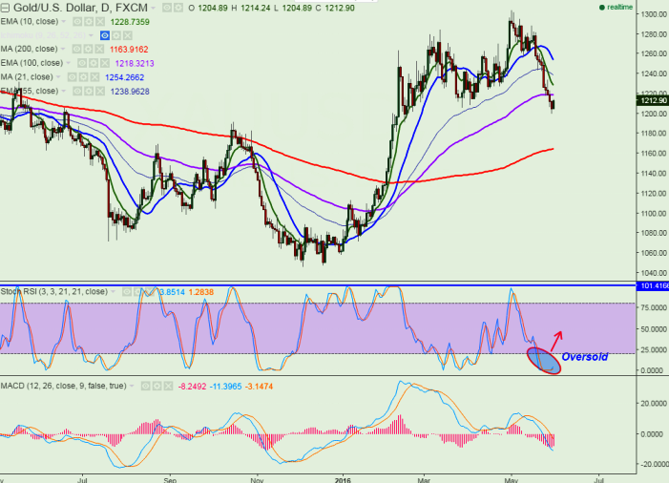Click the MACD signal value -3.1474
The width and height of the screenshot is (669, 483).
pos(259,387)
